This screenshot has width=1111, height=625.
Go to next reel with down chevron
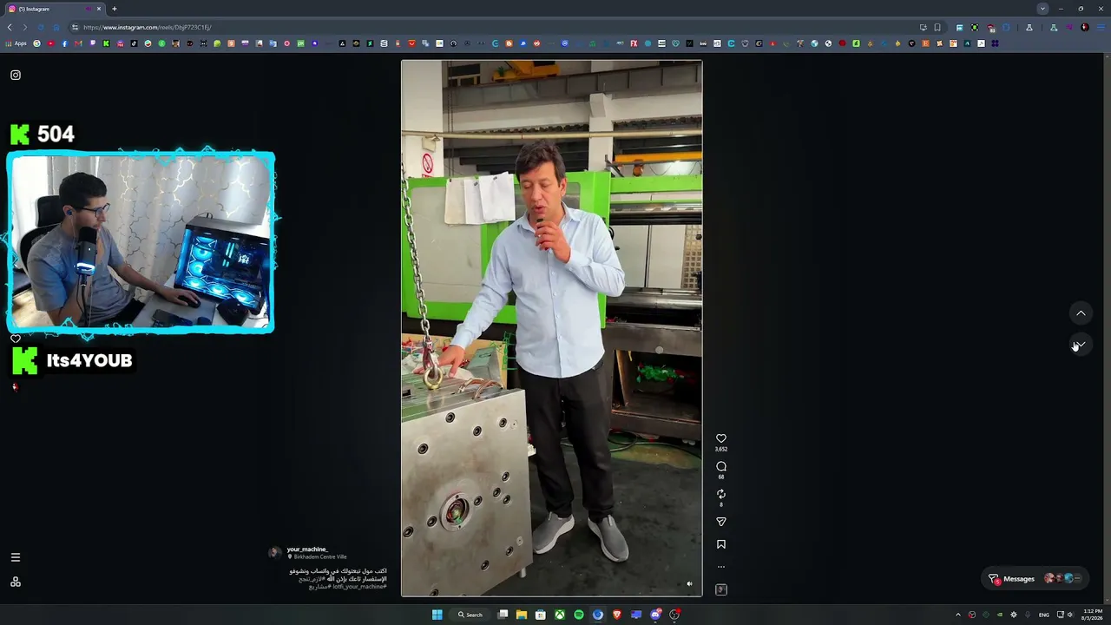1081,345
